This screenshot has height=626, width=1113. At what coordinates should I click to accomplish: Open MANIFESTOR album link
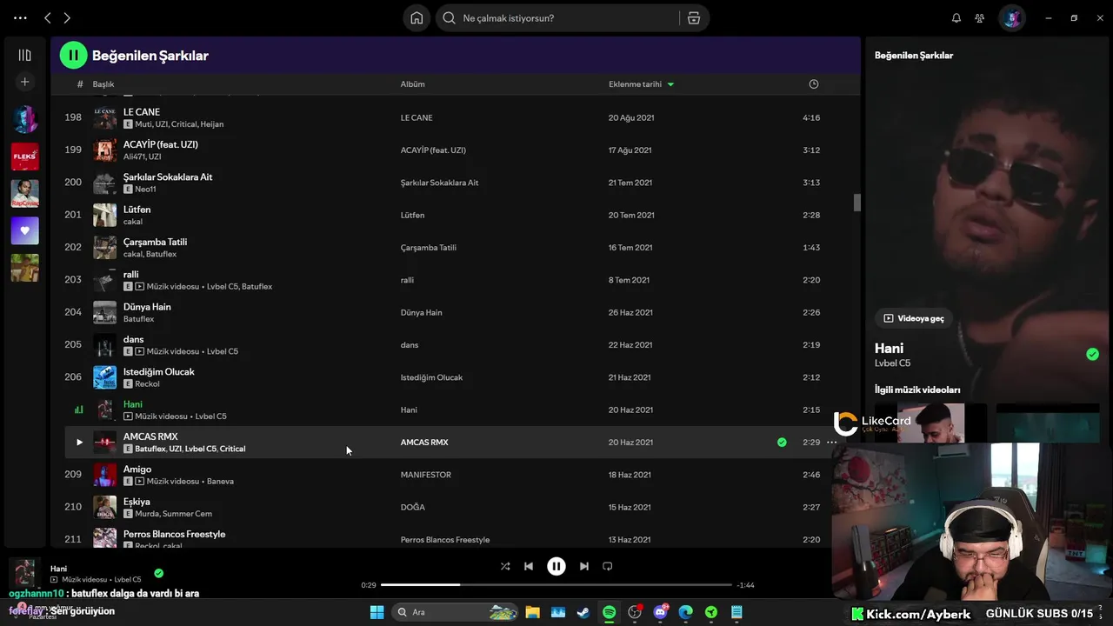pyautogui.click(x=425, y=475)
